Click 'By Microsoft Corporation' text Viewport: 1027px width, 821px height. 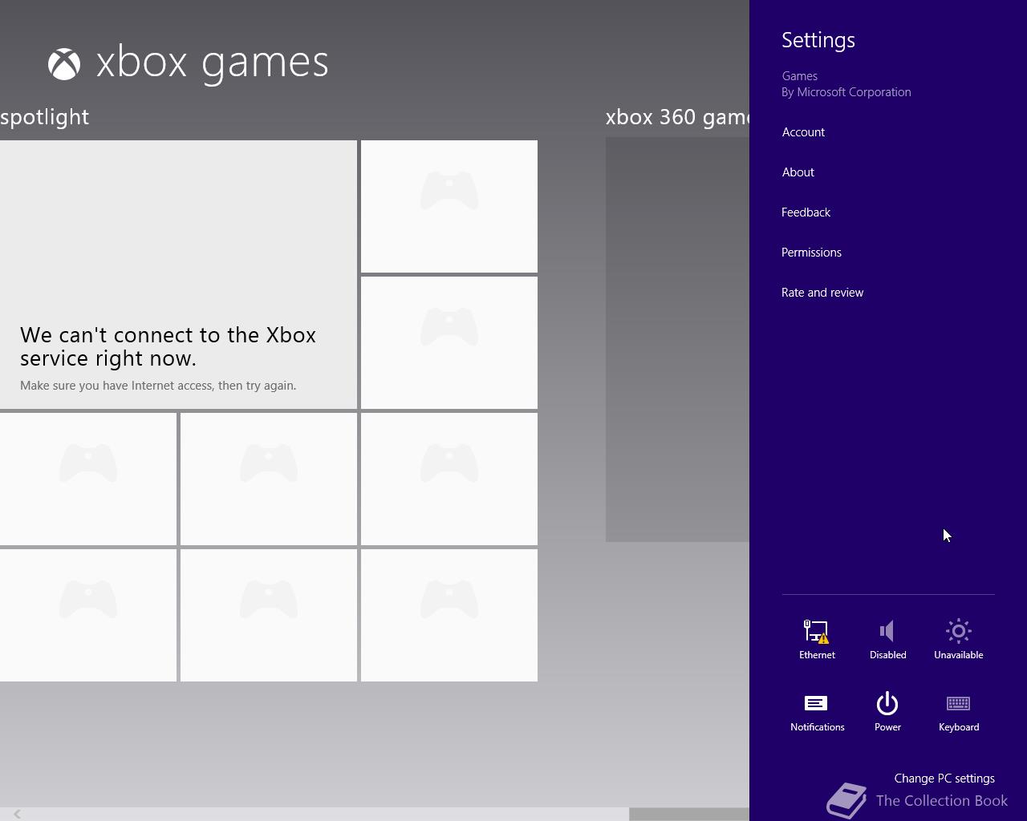pos(846,92)
